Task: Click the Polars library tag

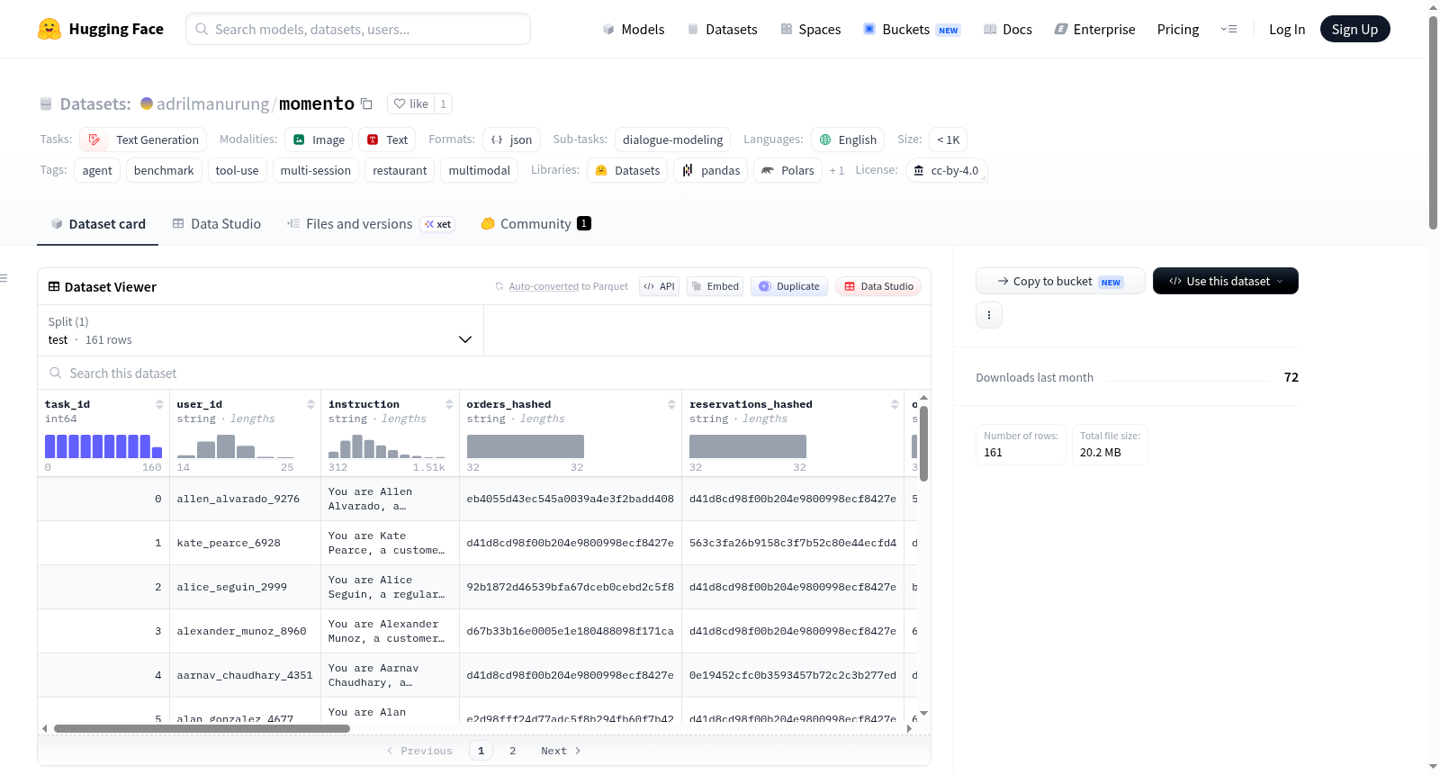Action: click(x=787, y=170)
